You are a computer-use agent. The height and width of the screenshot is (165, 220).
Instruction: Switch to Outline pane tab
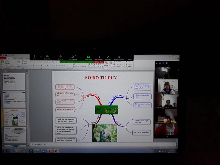pyautogui.click(x=10, y=71)
